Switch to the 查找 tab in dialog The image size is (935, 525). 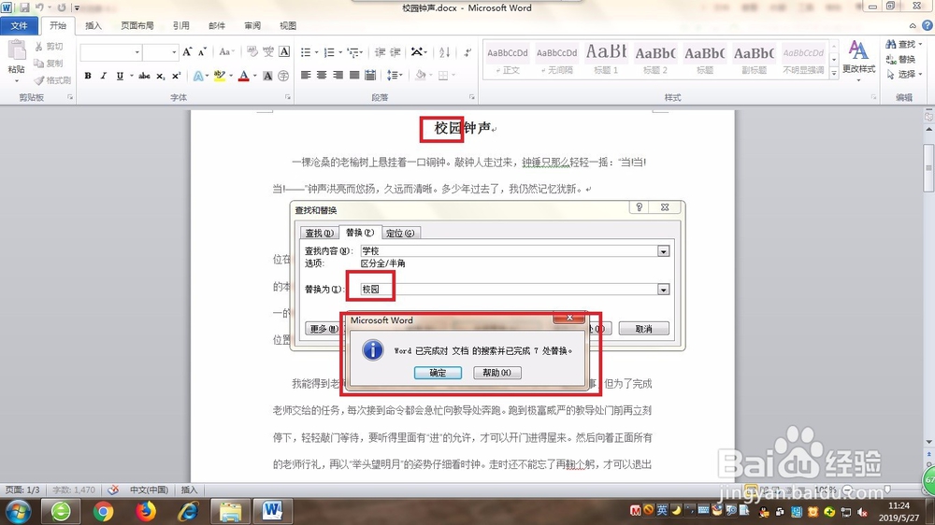[x=319, y=233]
